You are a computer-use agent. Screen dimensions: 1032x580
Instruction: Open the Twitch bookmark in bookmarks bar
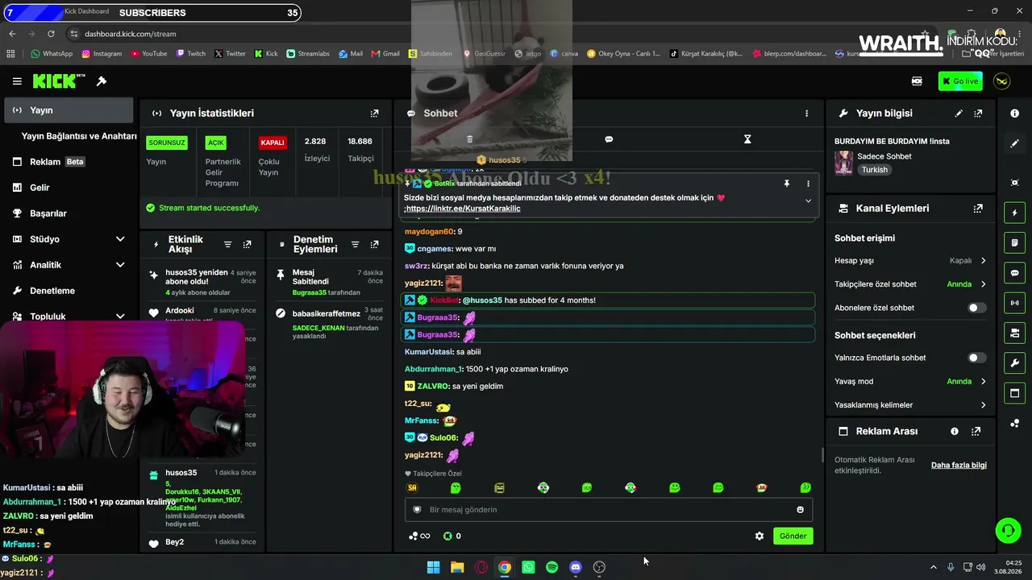(x=190, y=54)
